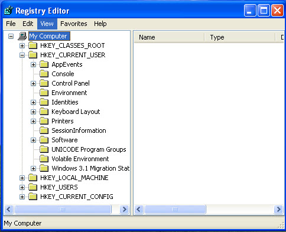Image resolution: width=286 pixels, height=232 pixels.
Task: Click the AppEvents folder icon
Action: [44, 64]
